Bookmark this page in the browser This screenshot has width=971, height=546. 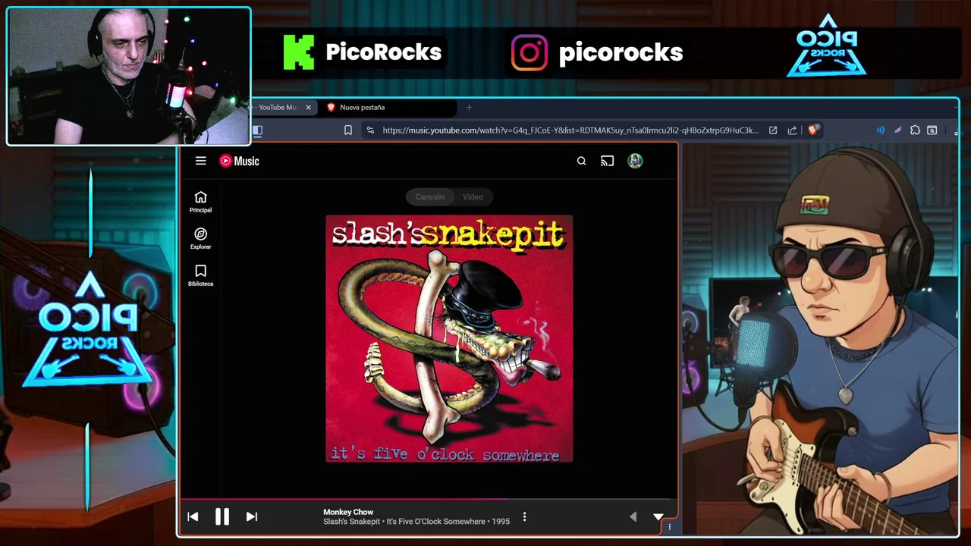click(348, 130)
